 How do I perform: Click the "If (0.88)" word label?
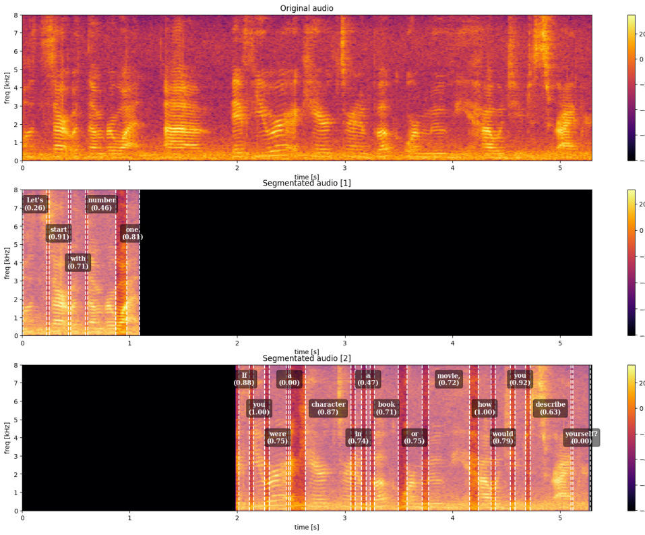244,379
